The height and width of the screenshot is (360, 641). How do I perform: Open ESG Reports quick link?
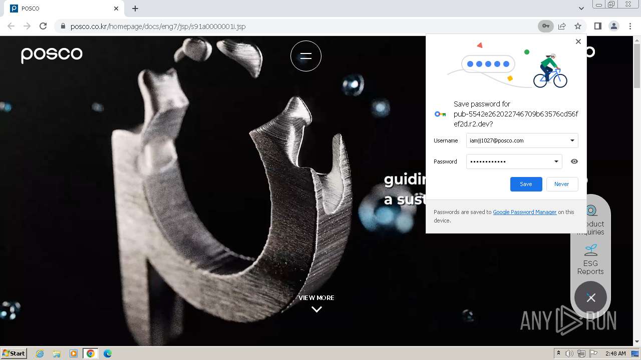click(590, 259)
